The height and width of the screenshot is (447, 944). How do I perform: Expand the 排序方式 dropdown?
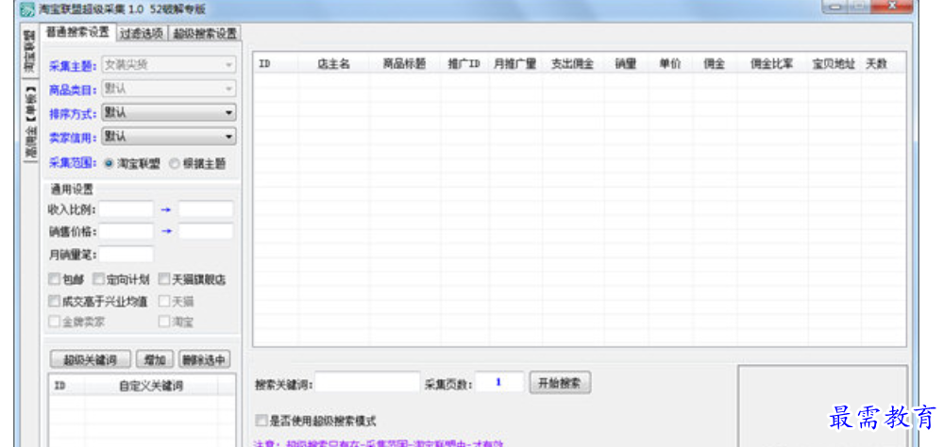click(x=169, y=112)
